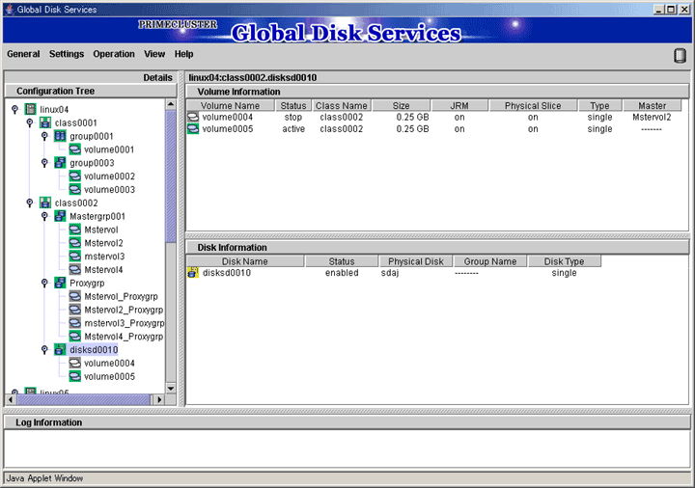Click the Proxygrp group icon

tap(60, 283)
